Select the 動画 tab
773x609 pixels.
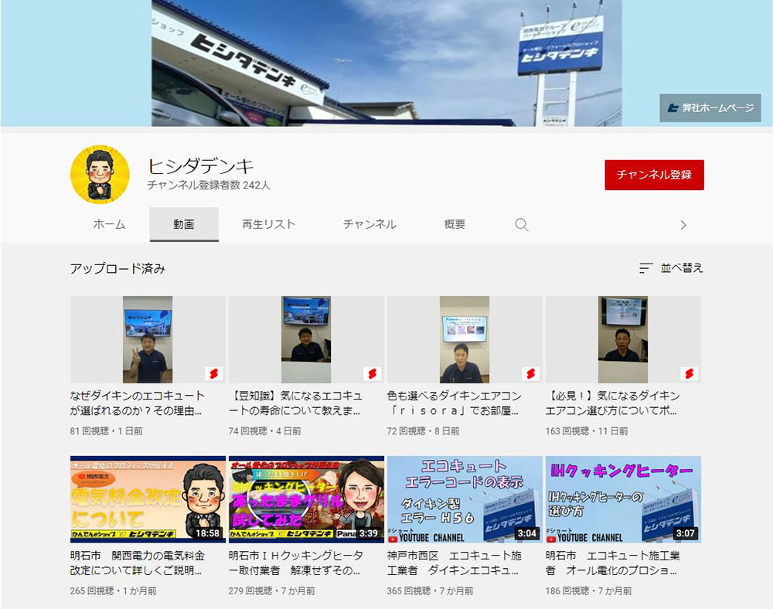(184, 225)
